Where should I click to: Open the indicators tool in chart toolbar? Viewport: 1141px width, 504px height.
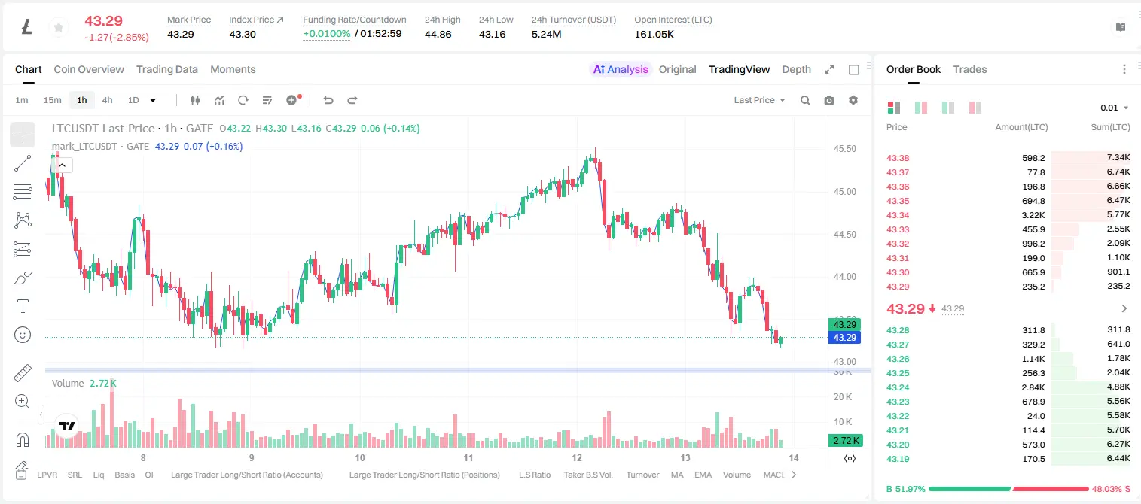[x=219, y=100]
